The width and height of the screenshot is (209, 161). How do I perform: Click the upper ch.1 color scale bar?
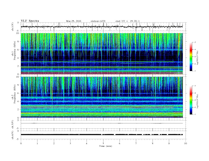coord(191,57)
